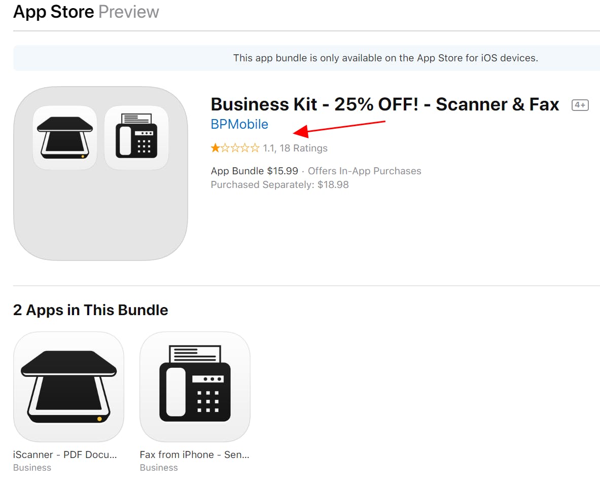The image size is (600, 495).
Task: Click the iOS-only availability banner
Action: click(385, 58)
